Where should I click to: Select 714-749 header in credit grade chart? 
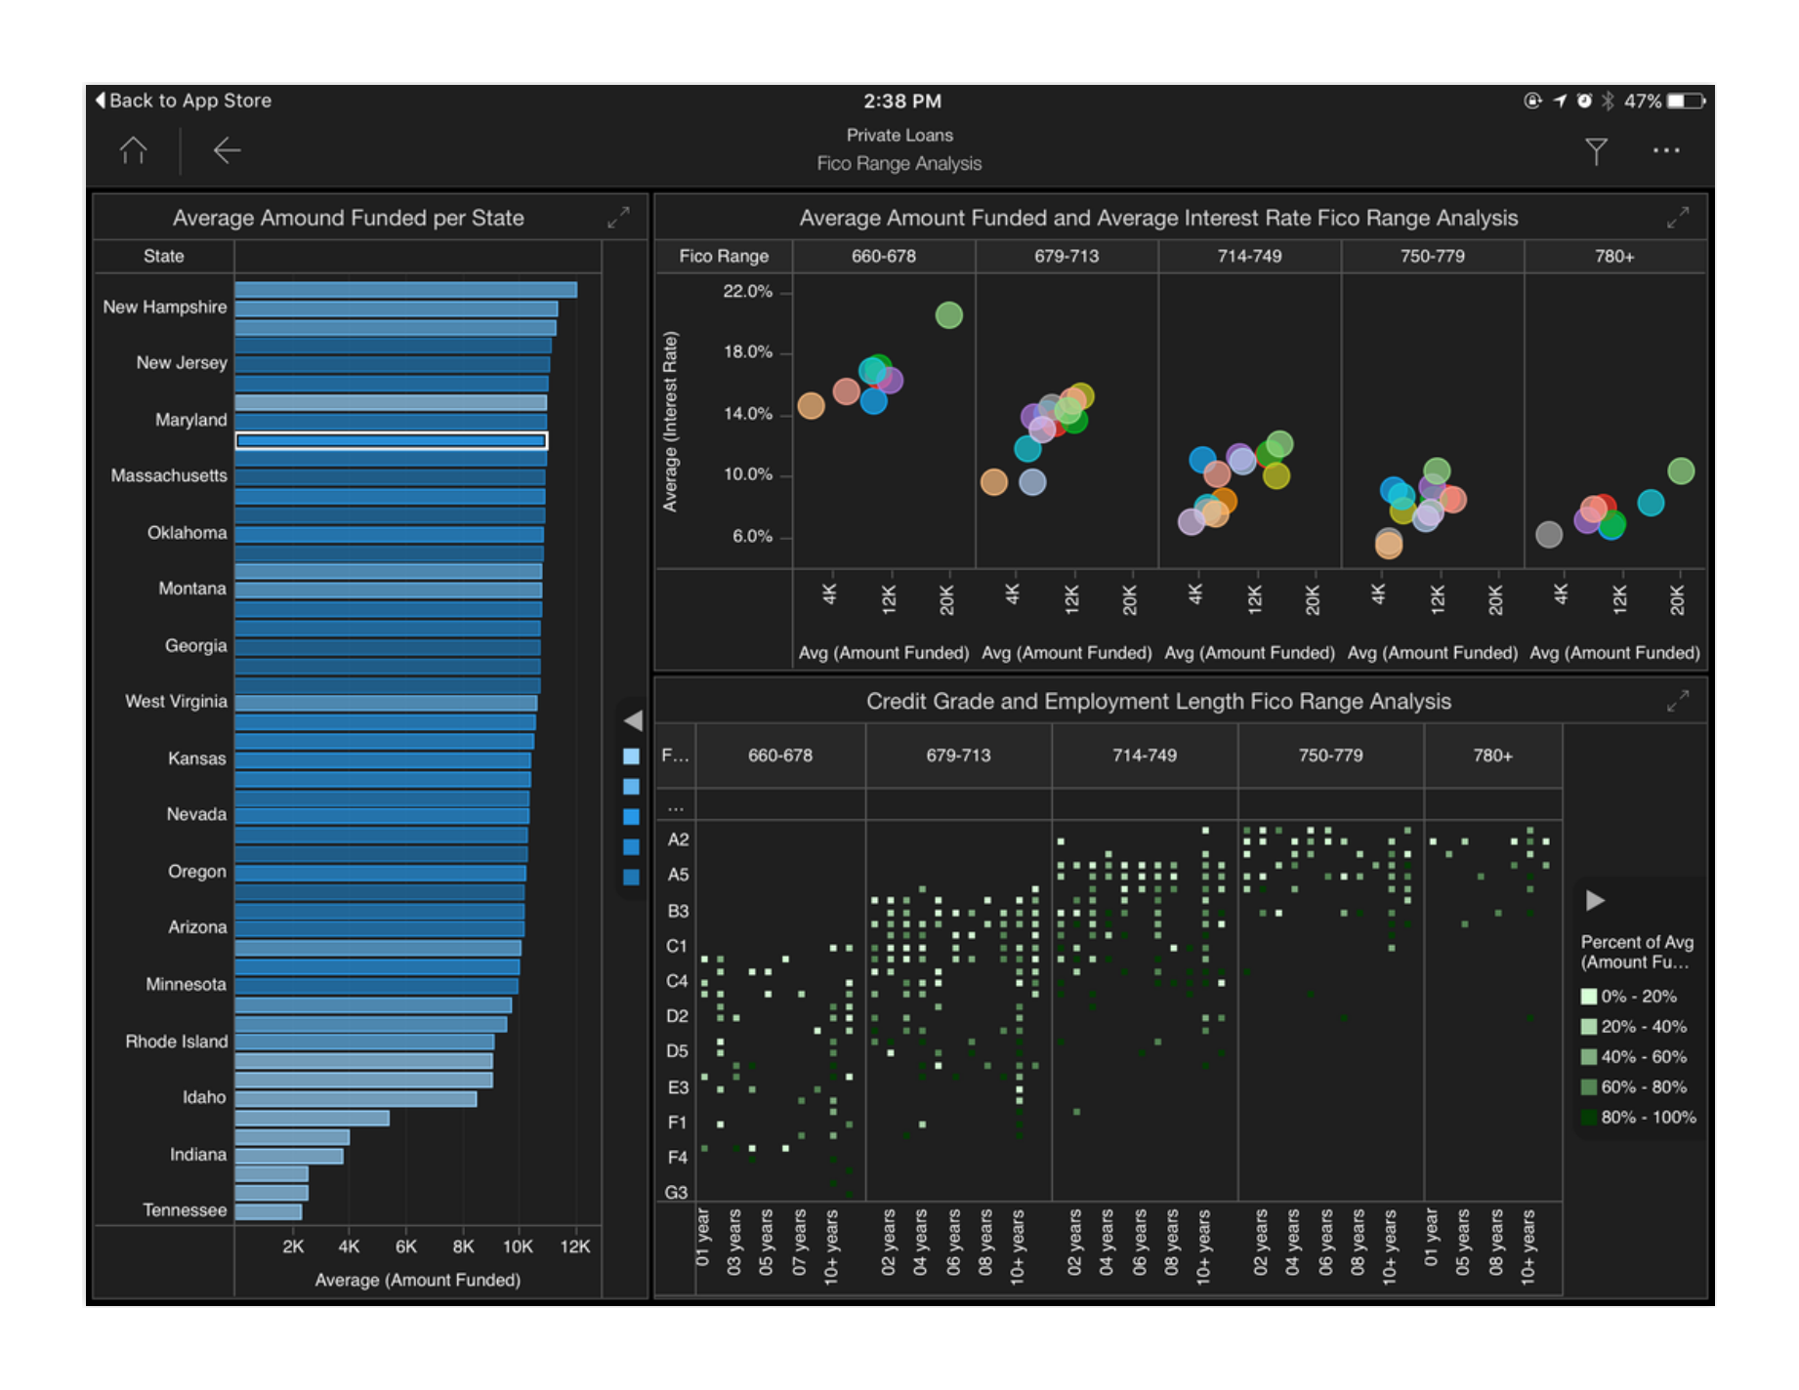point(1145,756)
